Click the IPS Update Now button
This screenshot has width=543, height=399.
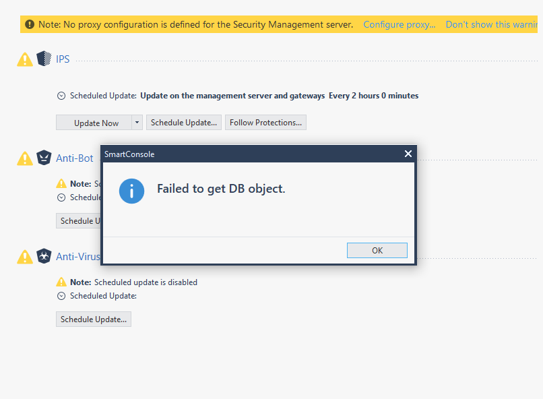[x=96, y=123]
